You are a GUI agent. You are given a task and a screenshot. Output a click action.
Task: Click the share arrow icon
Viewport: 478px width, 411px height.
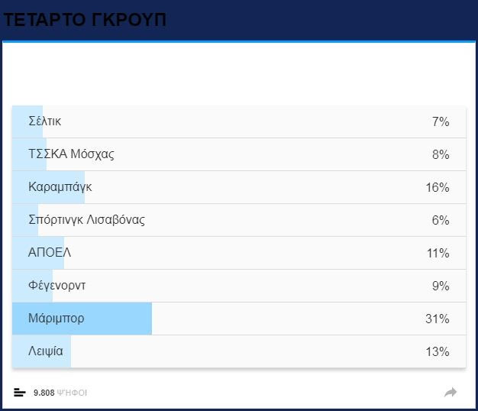coord(451,393)
